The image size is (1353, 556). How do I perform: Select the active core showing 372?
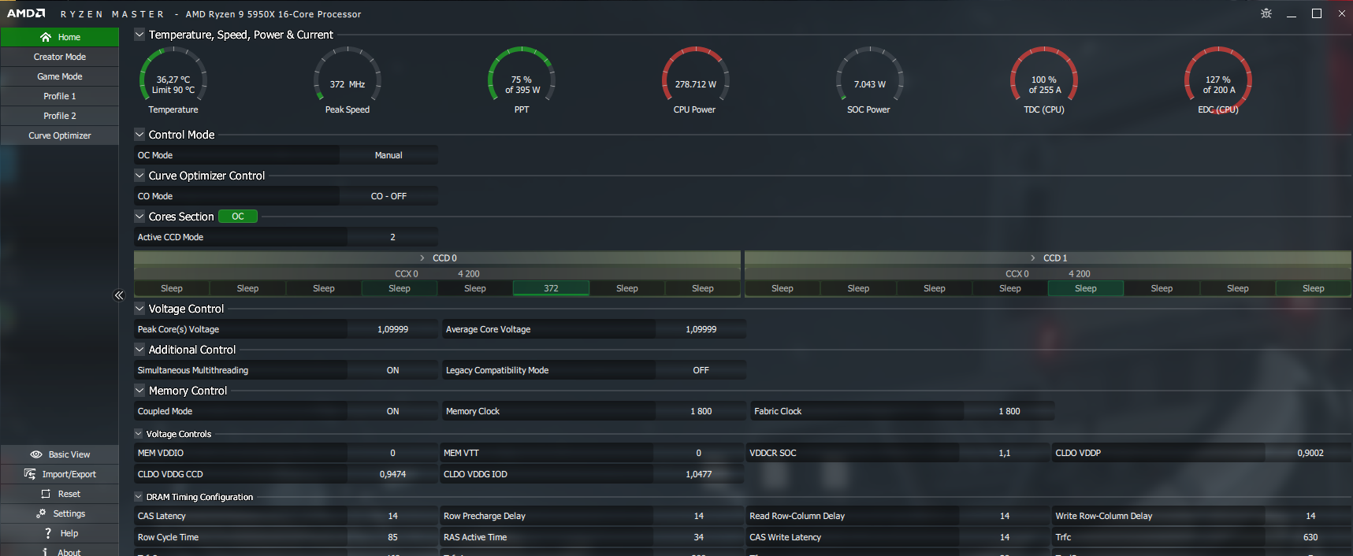551,288
